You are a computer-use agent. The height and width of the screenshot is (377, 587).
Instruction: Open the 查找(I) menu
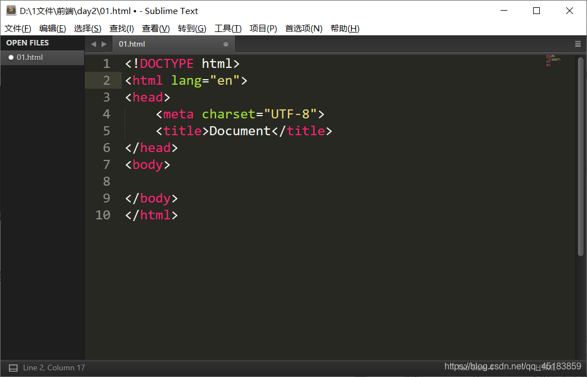point(122,29)
